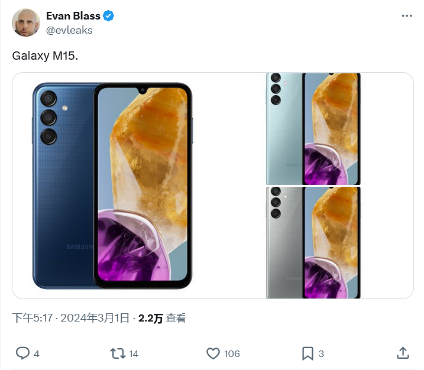Open the three-dot more options menu

tap(406, 16)
